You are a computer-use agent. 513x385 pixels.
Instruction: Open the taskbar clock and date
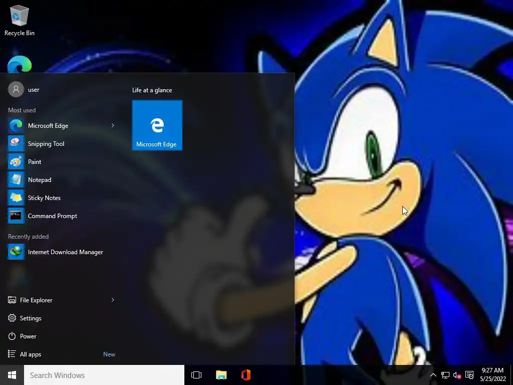492,375
